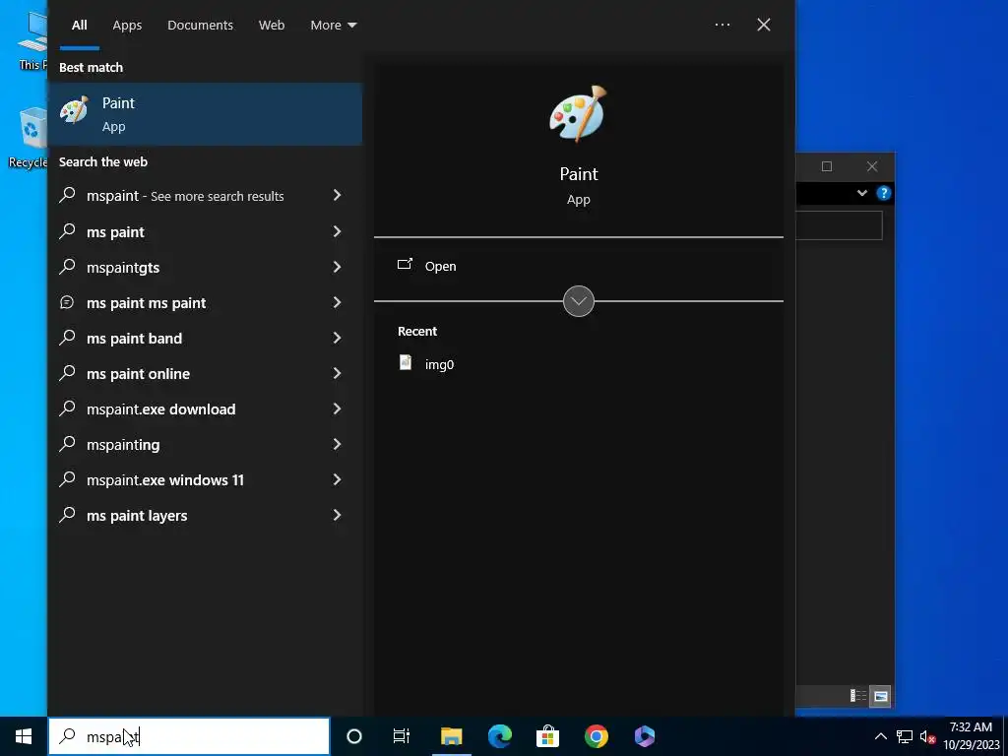The height and width of the screenshot is (756, 1008).
Task: Click magnifier icon in taskbar search box
Action: pos(67,736)
